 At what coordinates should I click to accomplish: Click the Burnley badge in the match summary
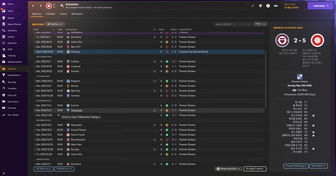[x=282, y=40]
